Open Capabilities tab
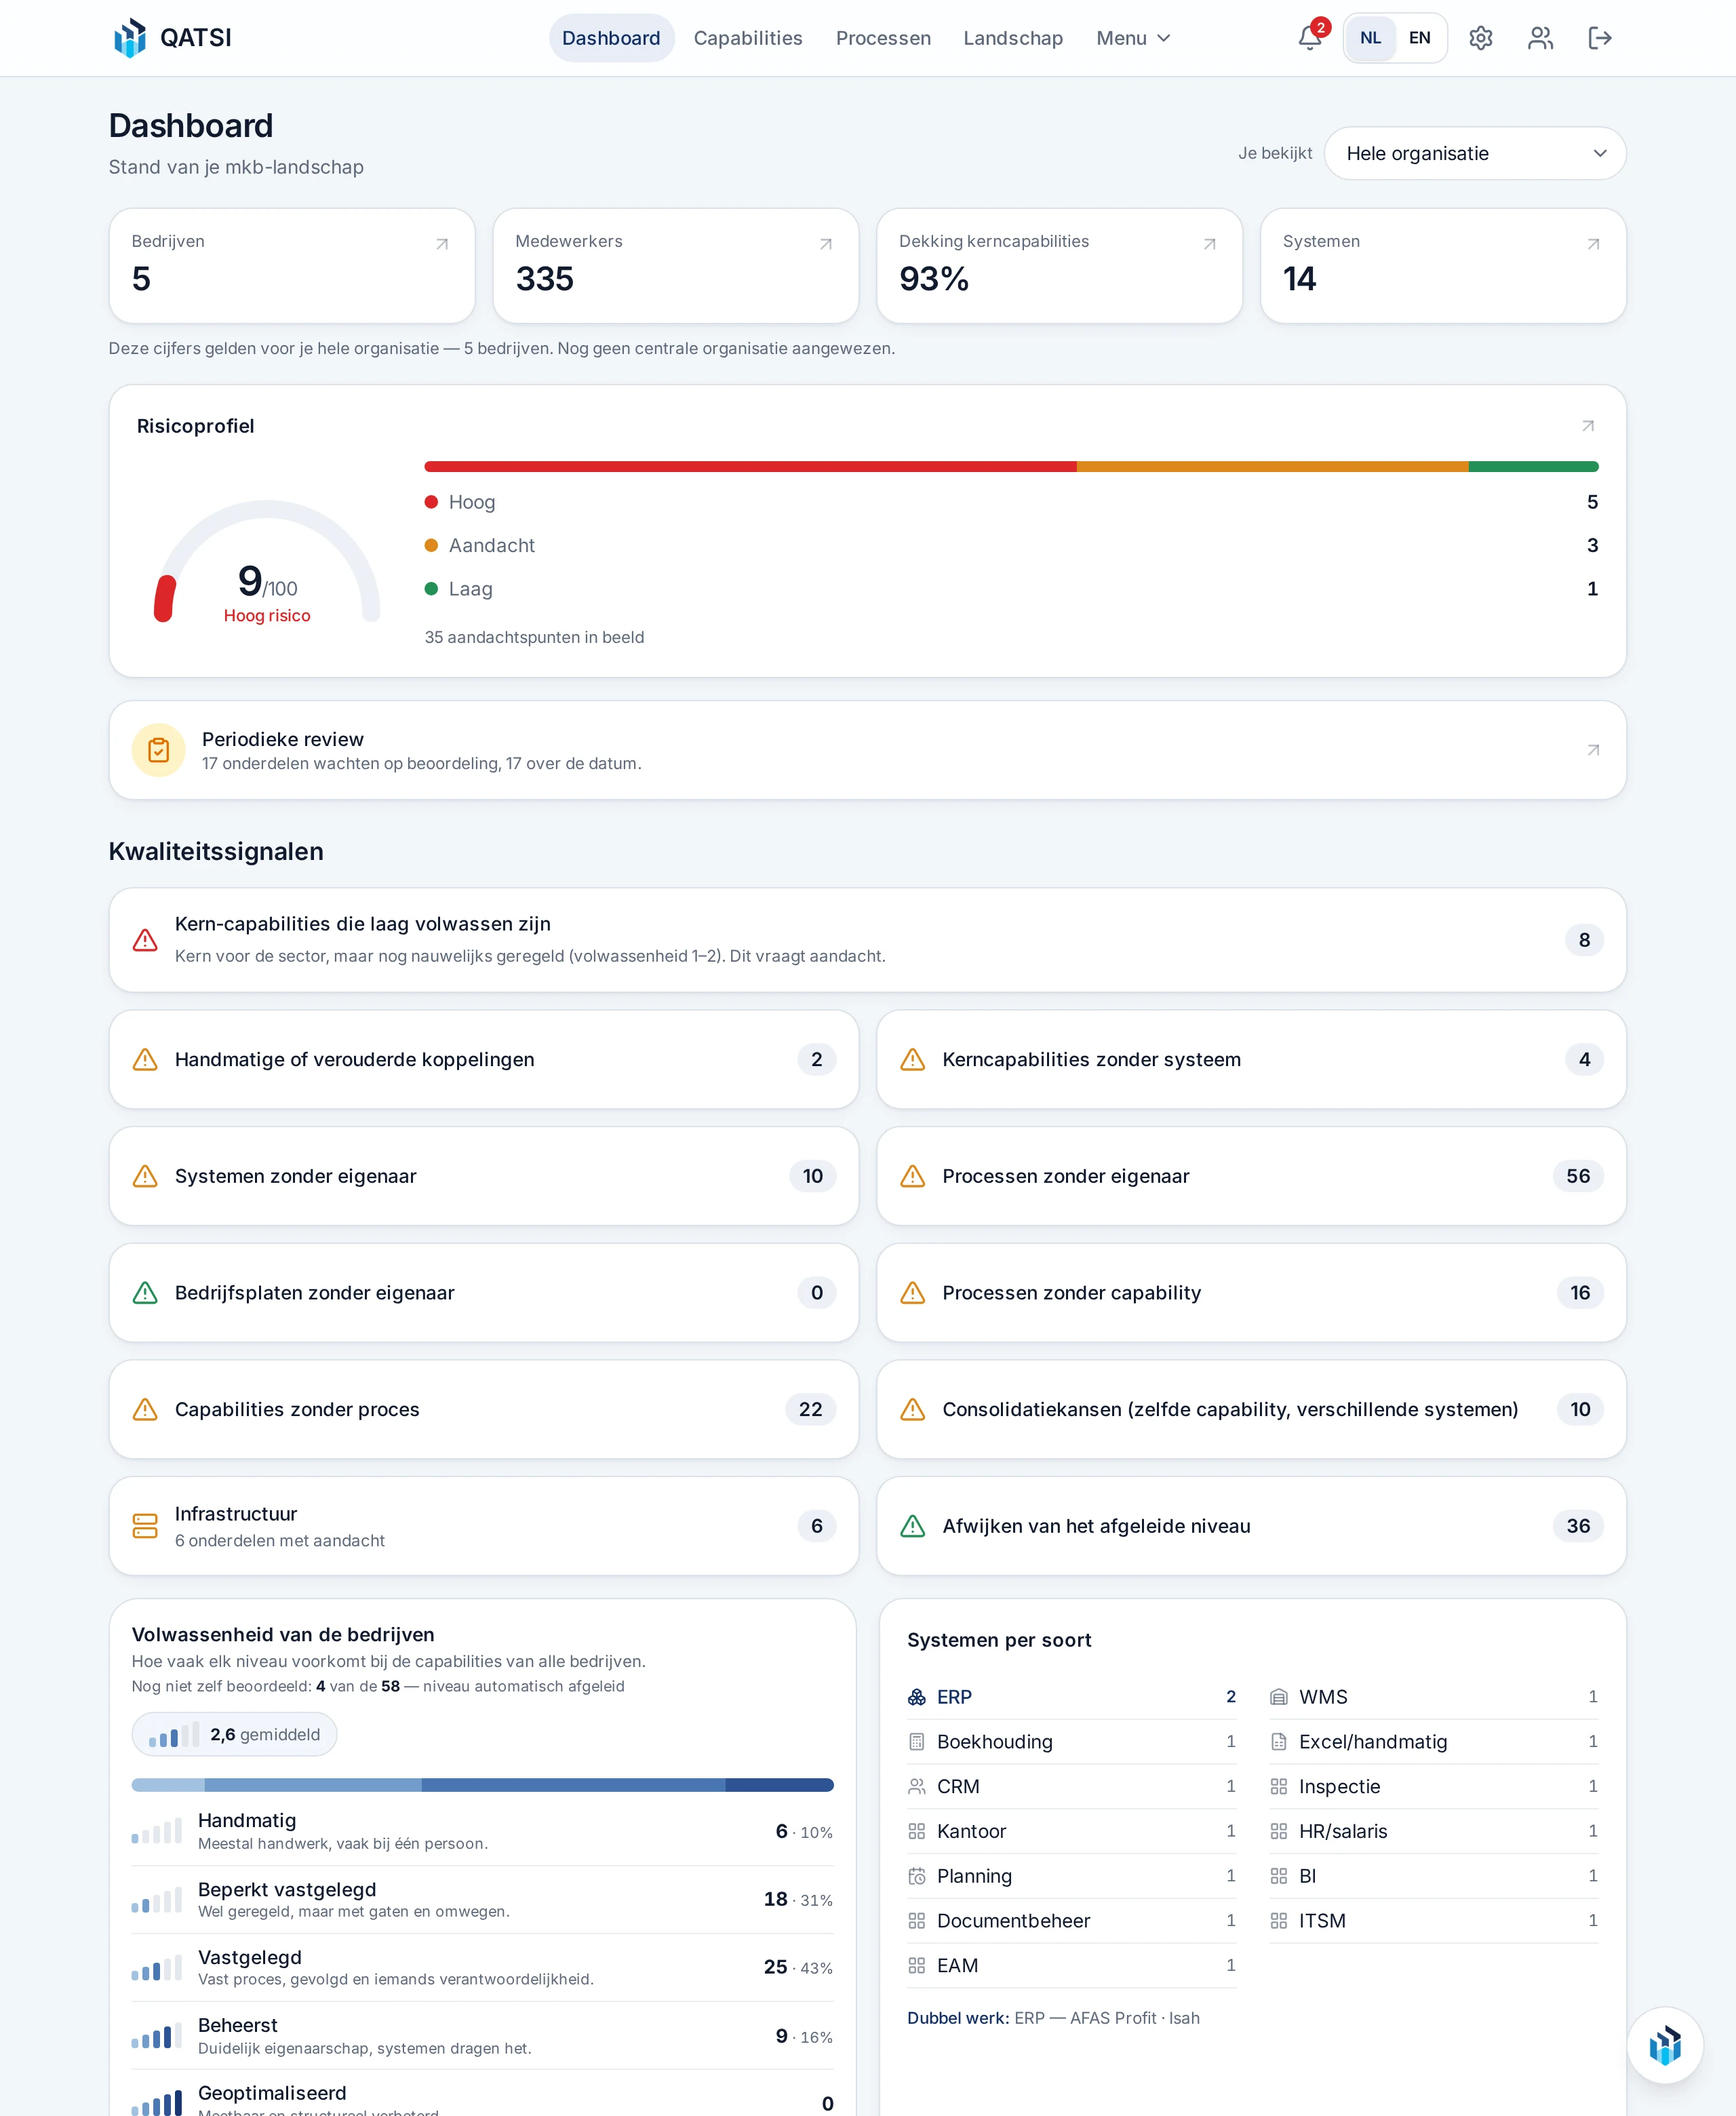The width and height of the screenshot is (1736, 2116). 748,38
